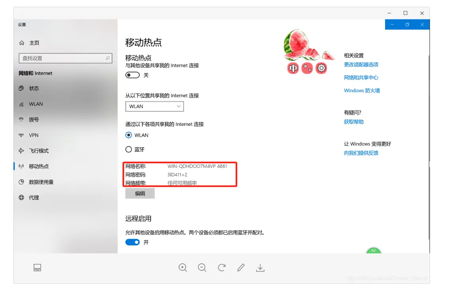The height and width of the screenshot is (287, 472).
Task: Click the green 52 badge at bottom right
Action: [x=374, y=250]
